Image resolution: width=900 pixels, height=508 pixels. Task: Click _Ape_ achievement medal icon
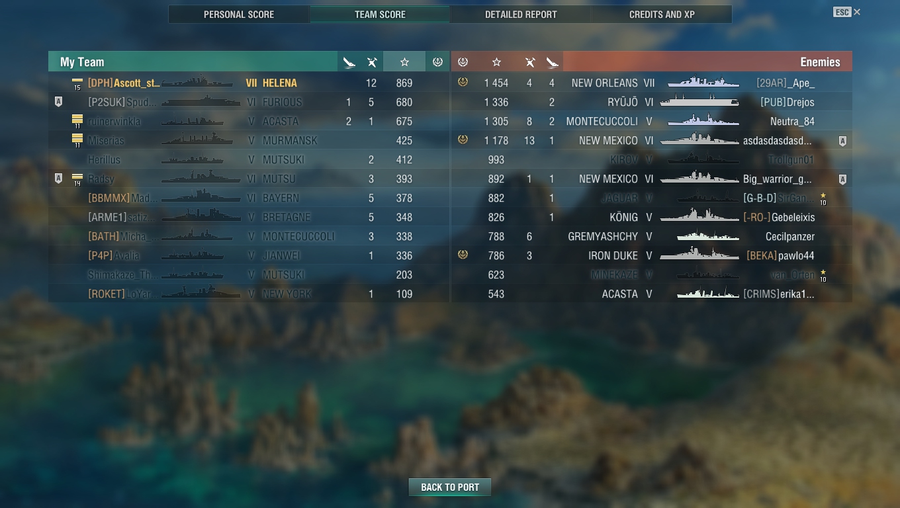point(463,82)
